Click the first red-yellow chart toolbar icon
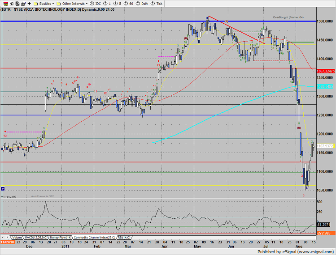336x255 pixels. pyautogui.click(x=6, y=4)
